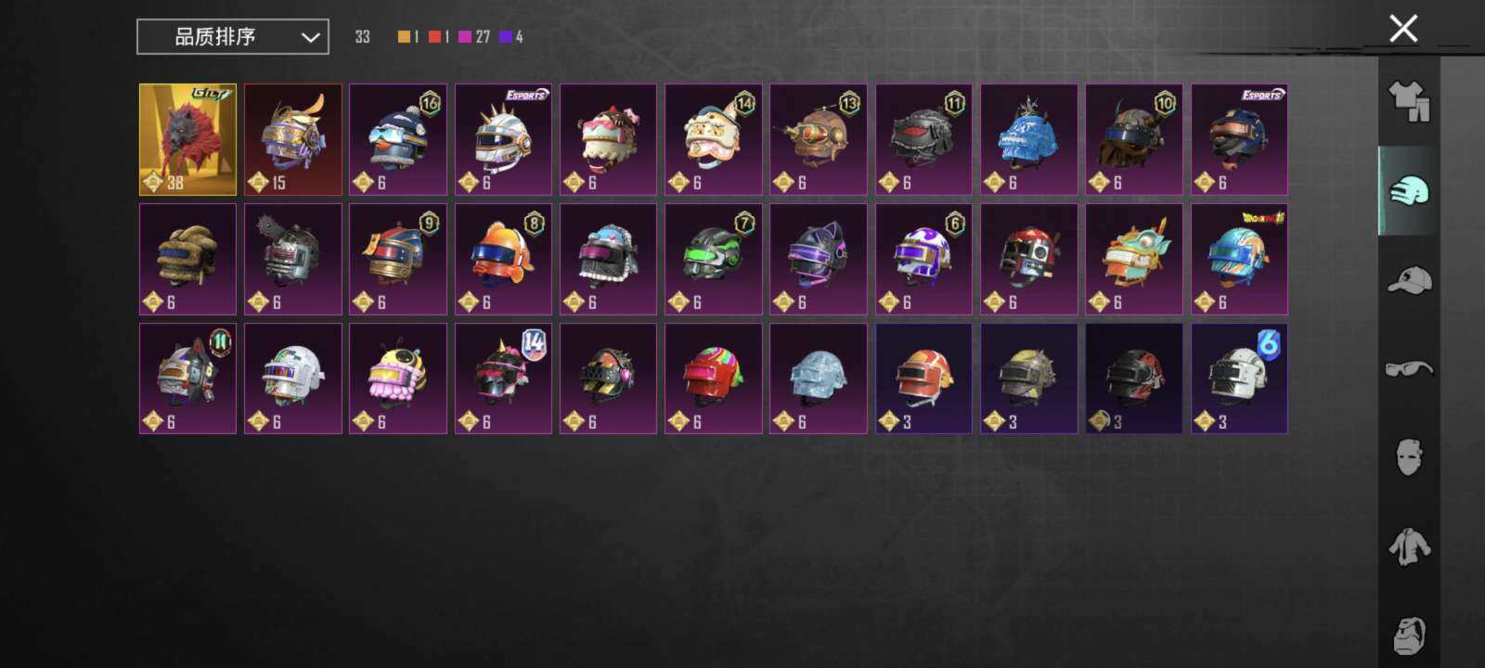Switch to the cap headwear category
Image resolution: width=1485 pixels, height=668 pixels.
[1409, 279]
